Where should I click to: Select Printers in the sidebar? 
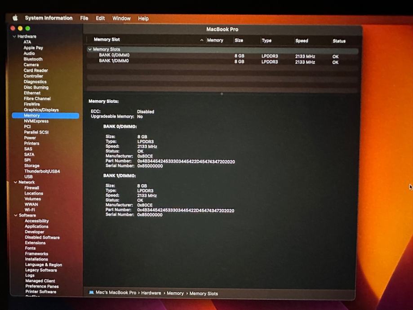(31, 143)
